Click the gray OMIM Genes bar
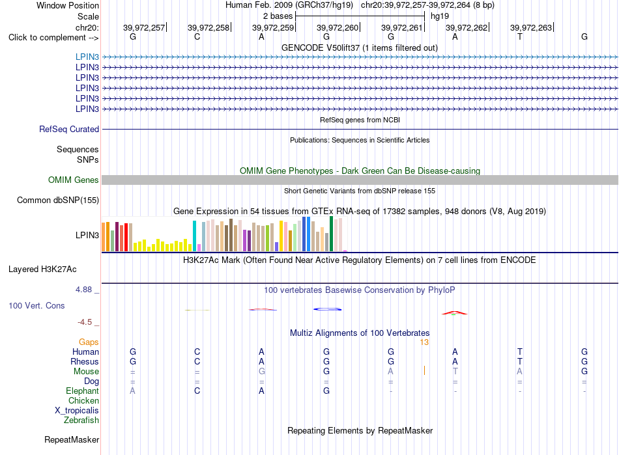The height and width of the screenshot is (455, 619). click(360, 180)
